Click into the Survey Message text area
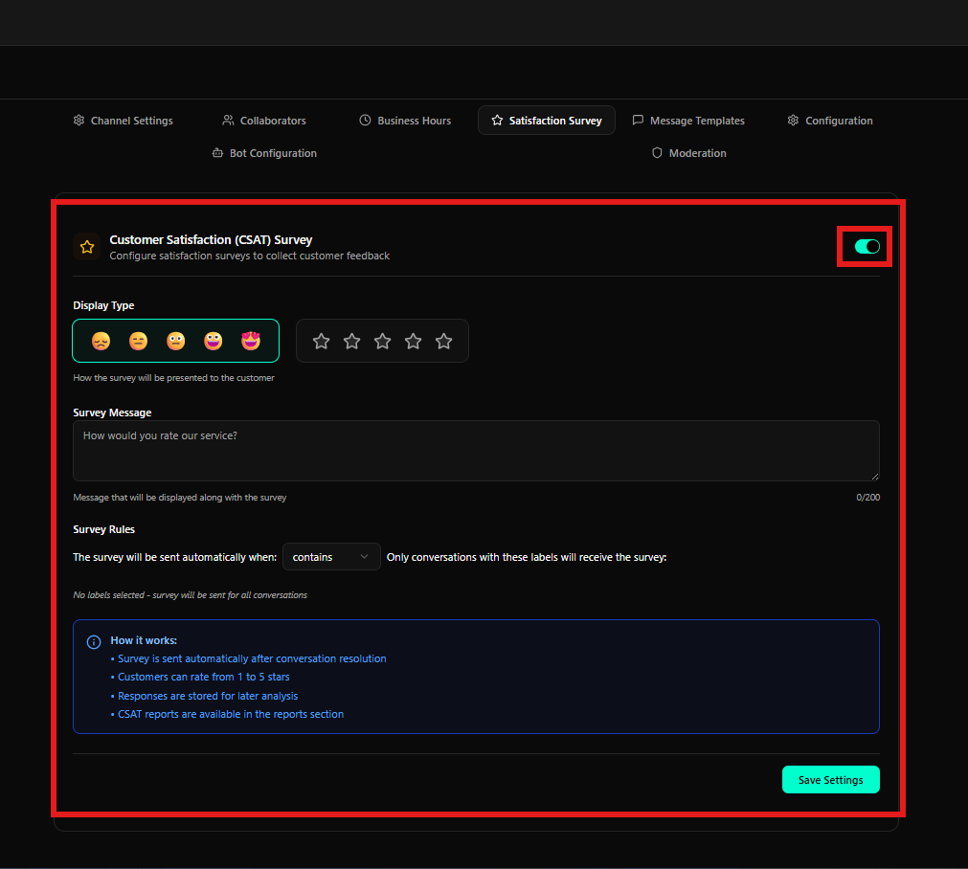Screen dimensions: 968x869 point(476,451)
